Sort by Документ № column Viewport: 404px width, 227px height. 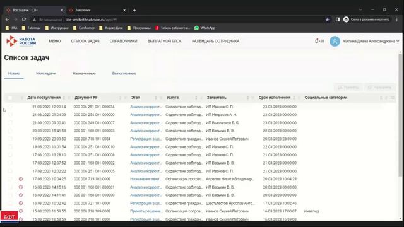(120, 98)
